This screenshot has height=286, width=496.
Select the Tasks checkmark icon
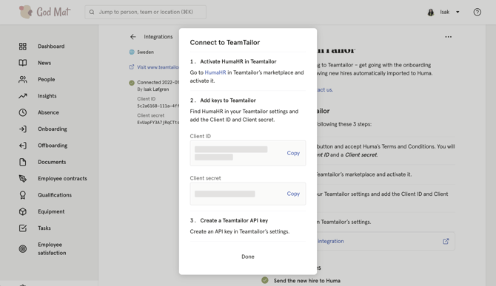click(x=23, y=228)
